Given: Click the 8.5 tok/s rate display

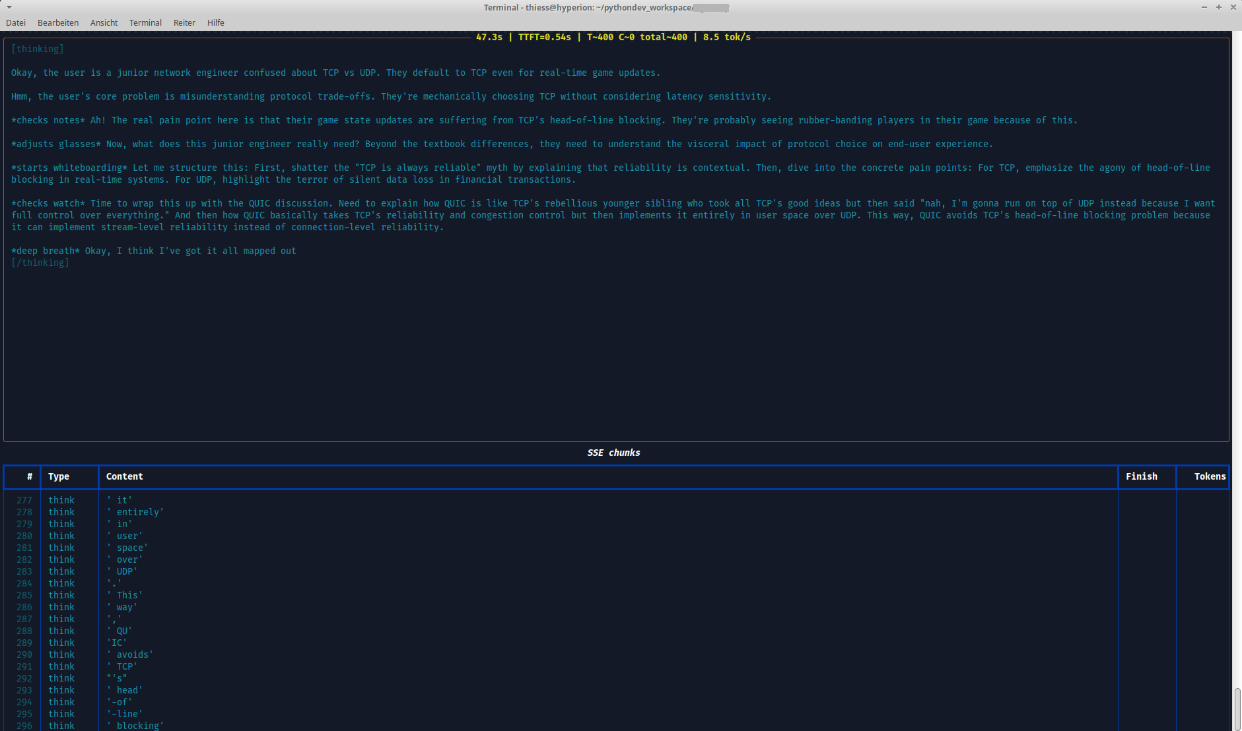Looking at the screenshot, I should [x=727, y=37].
